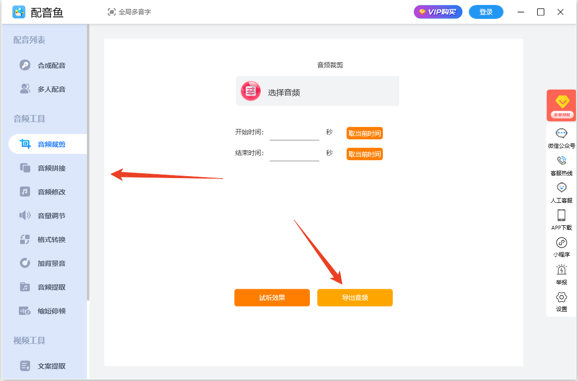Open the 音频拼接 audio splice tool
Screen dimensions: 578x381
(x=48, y=168)
